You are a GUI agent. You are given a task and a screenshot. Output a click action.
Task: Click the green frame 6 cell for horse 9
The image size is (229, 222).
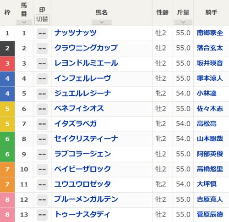[x=7, y=154]
